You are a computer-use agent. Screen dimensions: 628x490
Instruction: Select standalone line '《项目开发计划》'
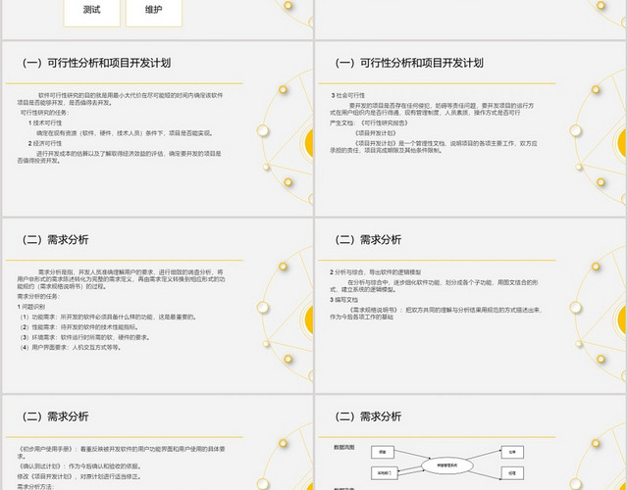[x=376, y=133]
